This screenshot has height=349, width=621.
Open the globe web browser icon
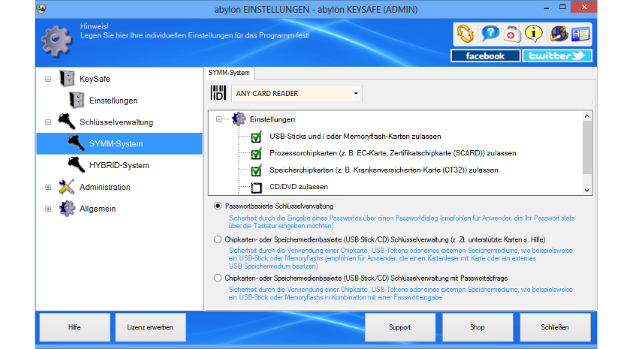click(x=559, y=34)
